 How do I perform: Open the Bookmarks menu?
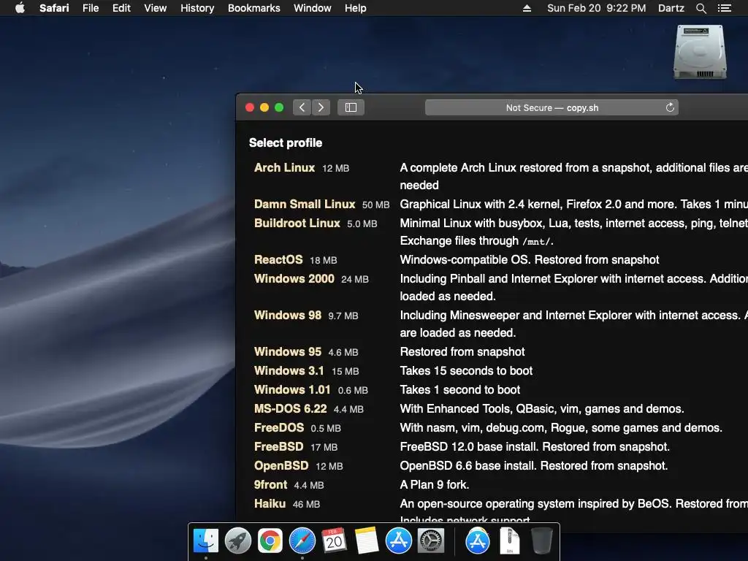point(253,8)
